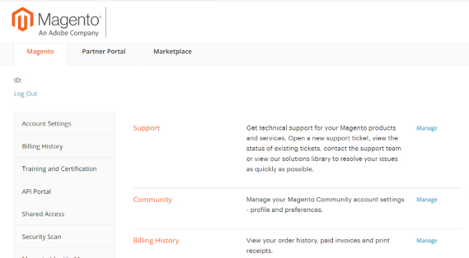Click the ID: label

pyautogui.click(x=18, y=80)
